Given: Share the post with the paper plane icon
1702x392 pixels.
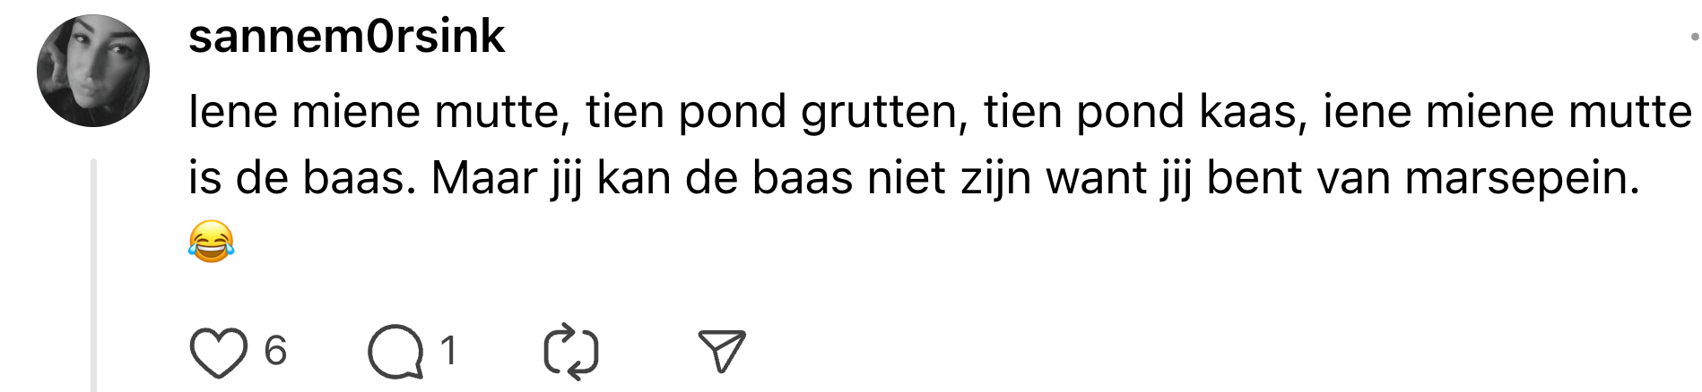Looking at the screenshot, I should tap(721, 351).
